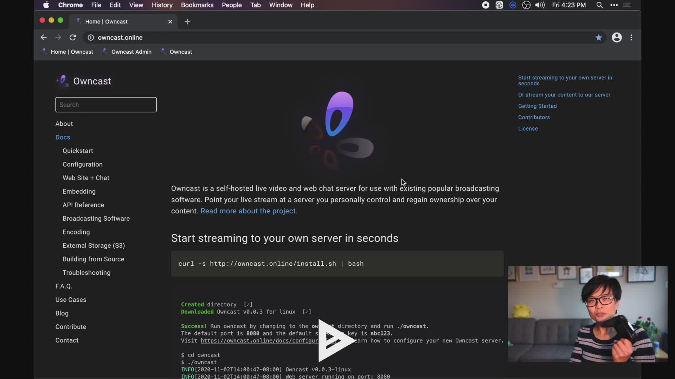Jump to Or stream your content section

click(x=564, y=95)
